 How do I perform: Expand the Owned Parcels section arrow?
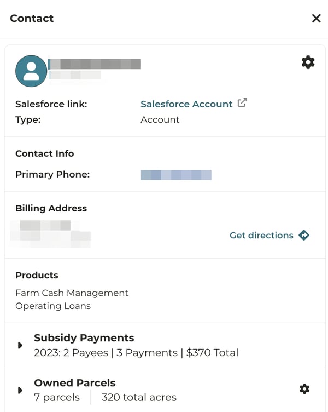coord(20,390)
